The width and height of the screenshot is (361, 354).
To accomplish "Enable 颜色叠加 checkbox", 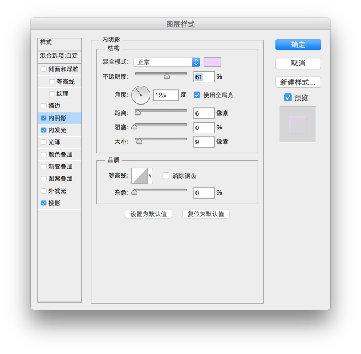I will click(44, 154).
